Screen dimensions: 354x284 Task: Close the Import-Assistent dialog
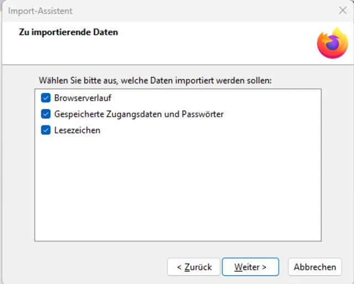pyautogui.click(x=342, y=10)
